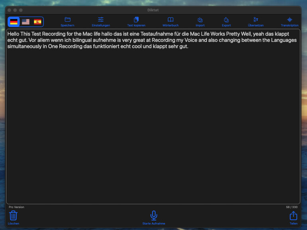Click the Pro Version label

pos(16,207)
